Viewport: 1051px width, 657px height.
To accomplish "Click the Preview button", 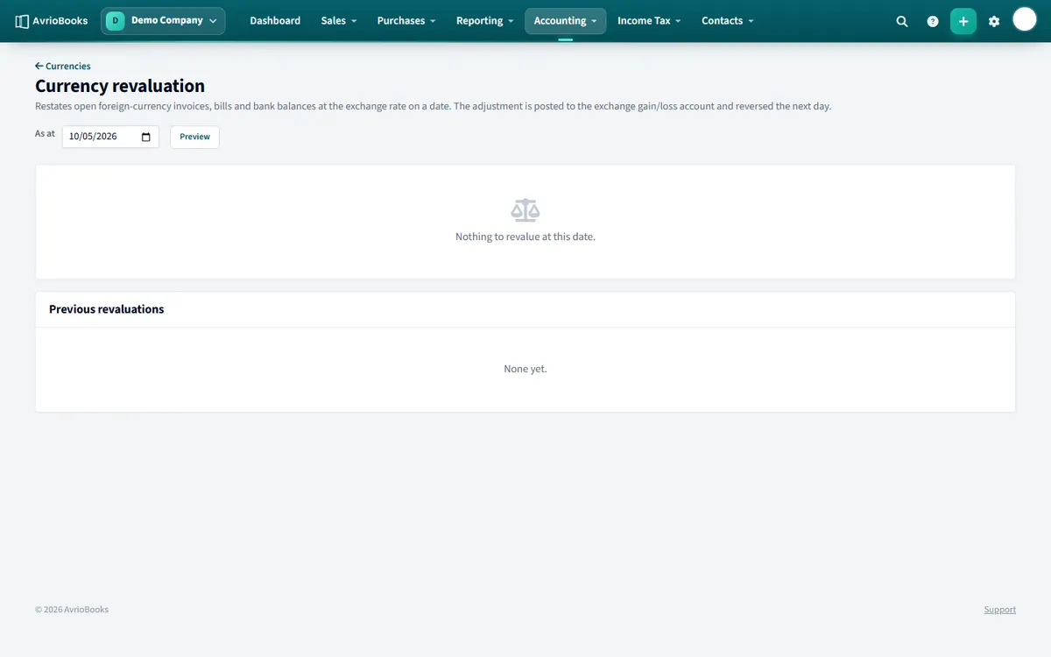I will (194, 137).
